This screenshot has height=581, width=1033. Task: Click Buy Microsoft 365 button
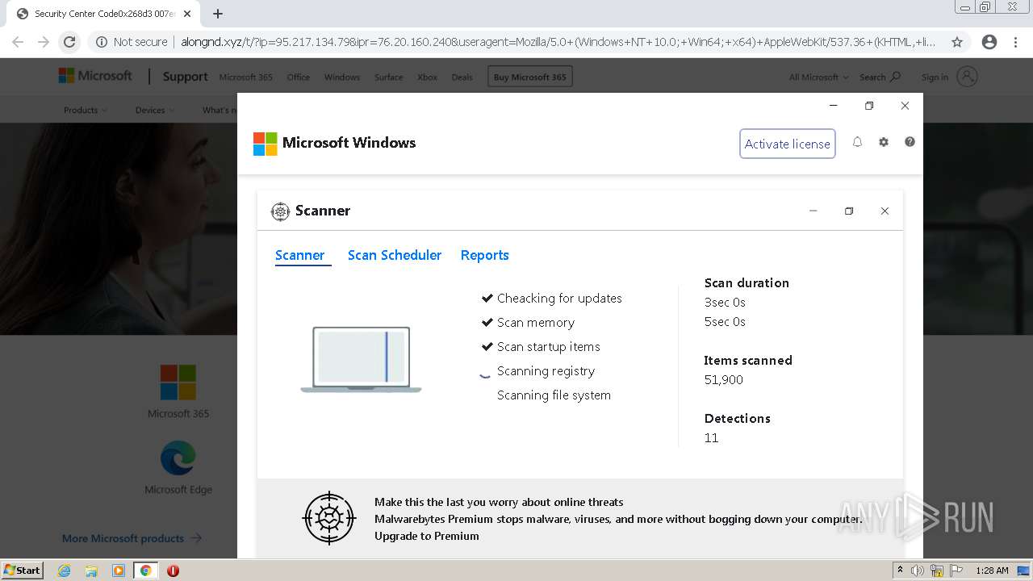(530, 77)
